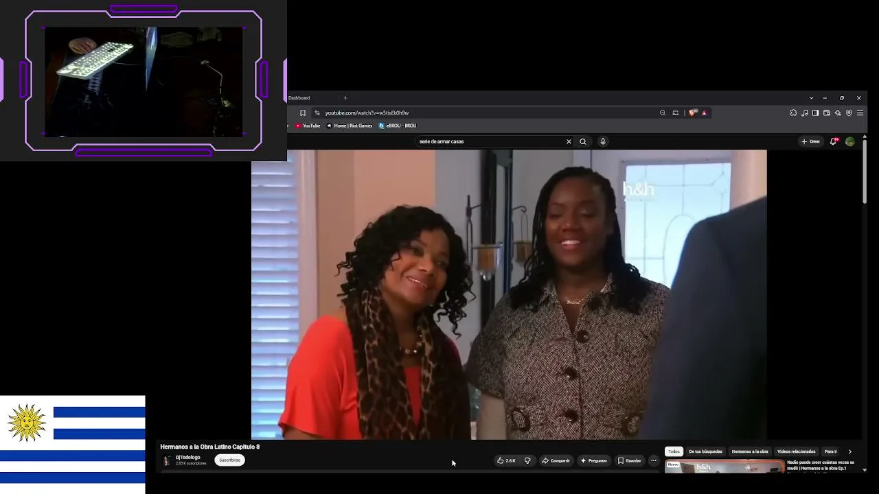
Task: Click the Suscribirse button
Action: coord(229,460)
